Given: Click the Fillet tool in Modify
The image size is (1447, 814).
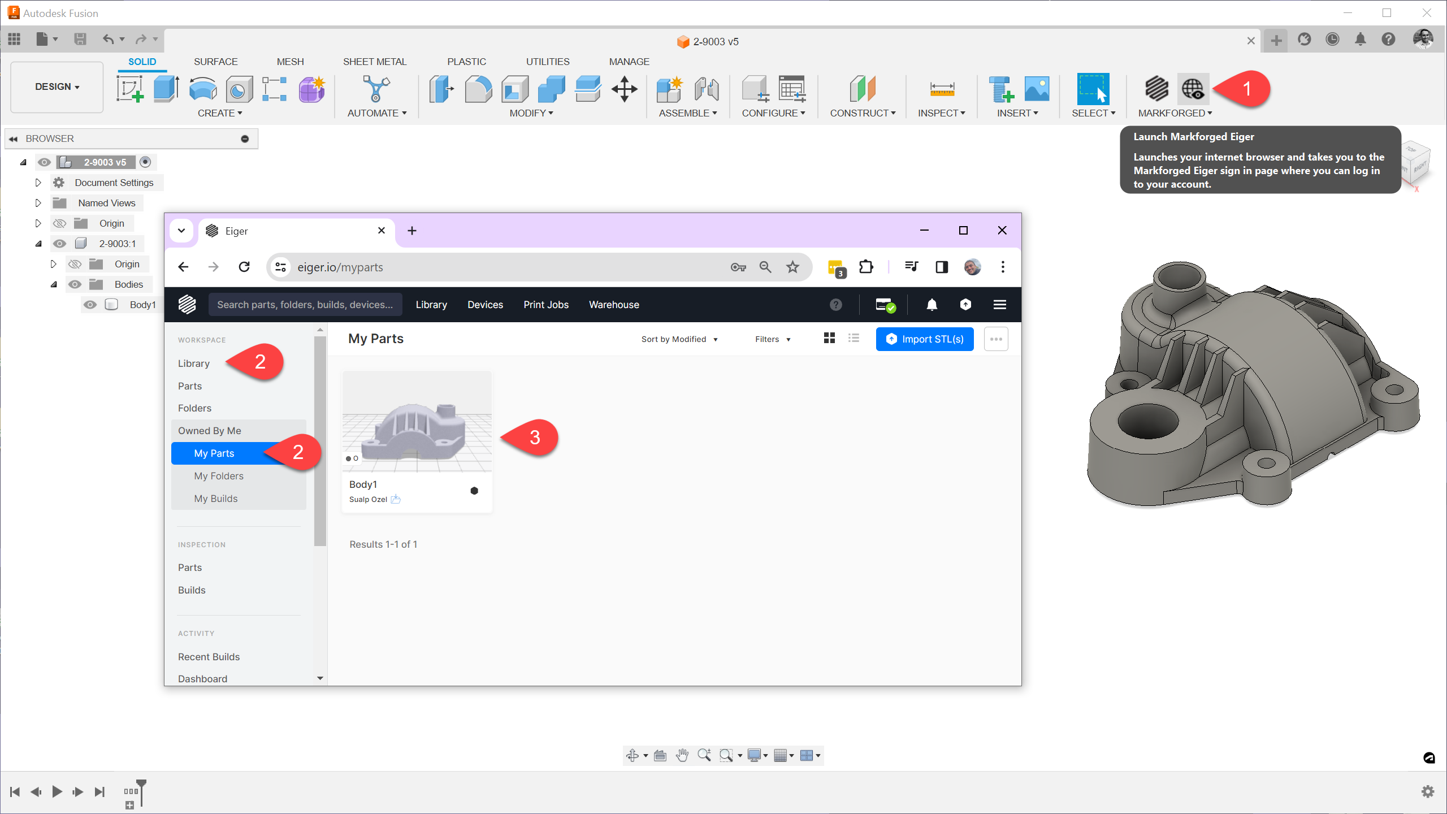Looking at the screenshot, I should [x=478, y=89].
